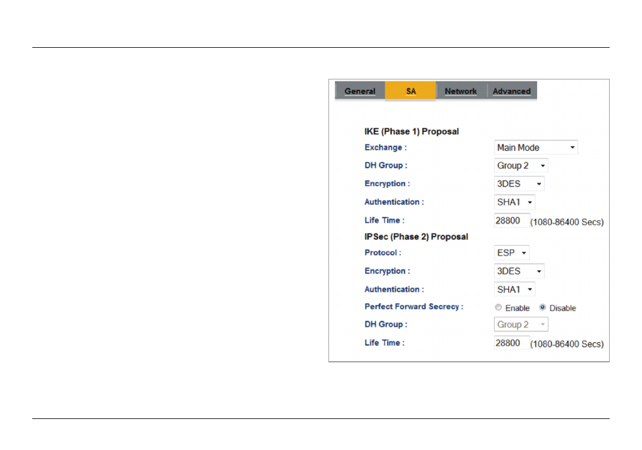Click the Phase 1 Life Time field
The height and width of the screenshot is (450, 642).
point(511,220)
